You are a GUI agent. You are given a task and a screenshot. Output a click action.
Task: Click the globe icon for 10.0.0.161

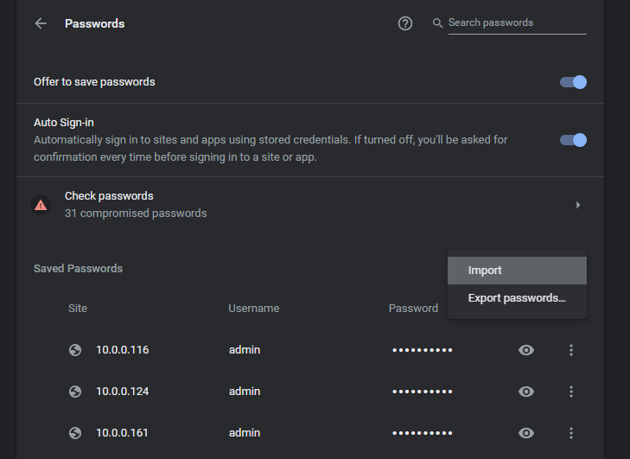(x=75, y=433)
